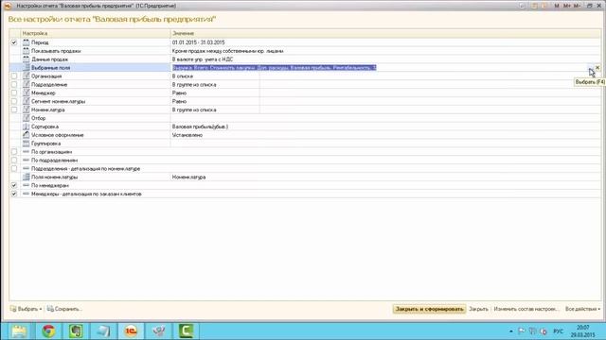Enable the Подразделение filter checkbox
606x340 pixels.
(x=14, y=84)
